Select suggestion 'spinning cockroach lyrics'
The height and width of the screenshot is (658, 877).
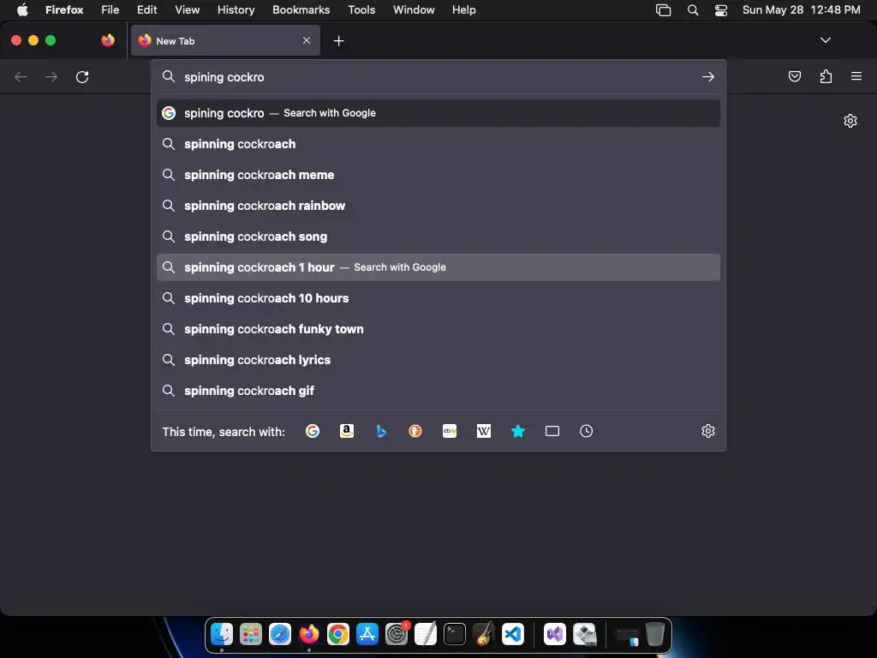tap(438, 360)
